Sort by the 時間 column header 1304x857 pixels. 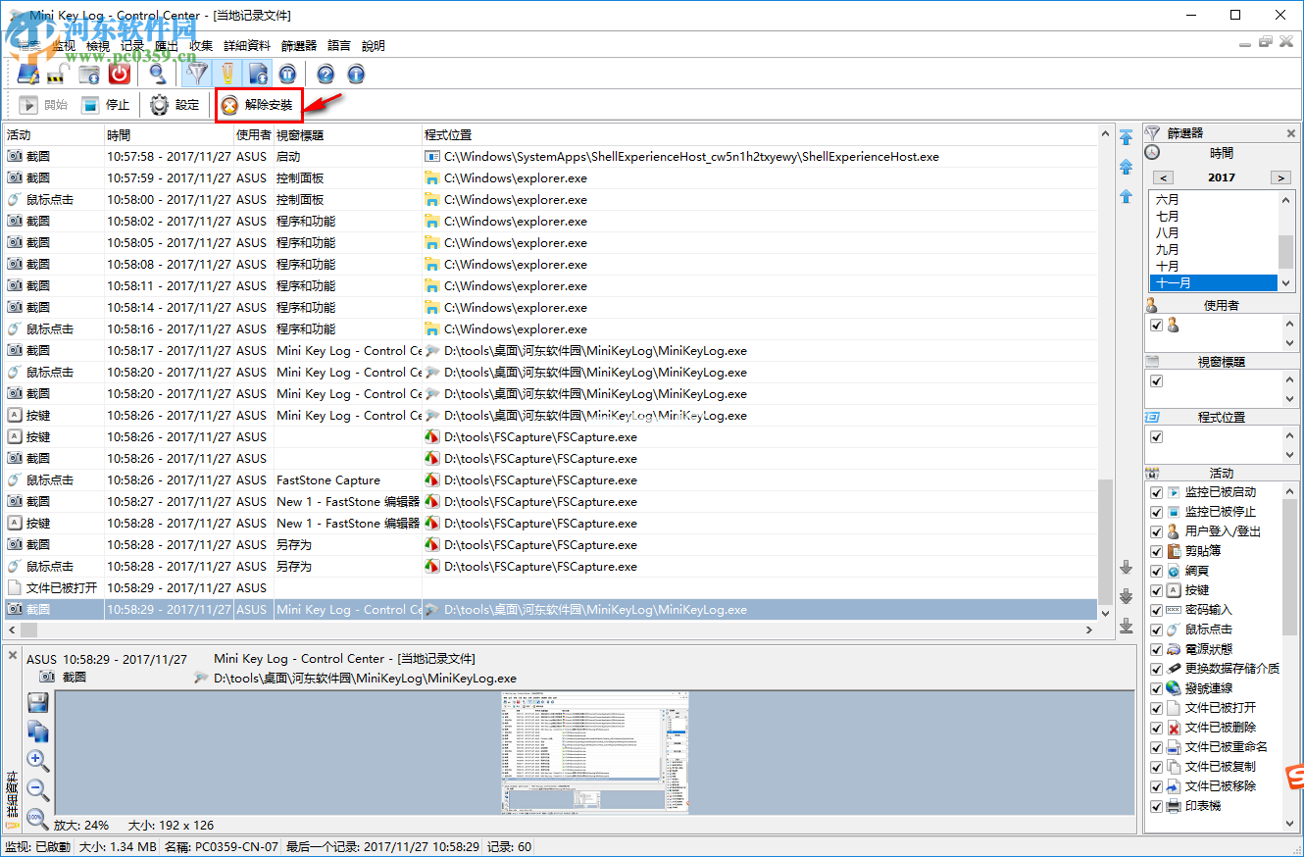click(169, 134)
